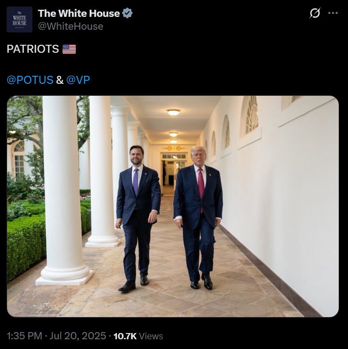The height and width of the screenshot is (349, 348).
Task: Click the ampersand between the mentions
Action: [60, 80]
